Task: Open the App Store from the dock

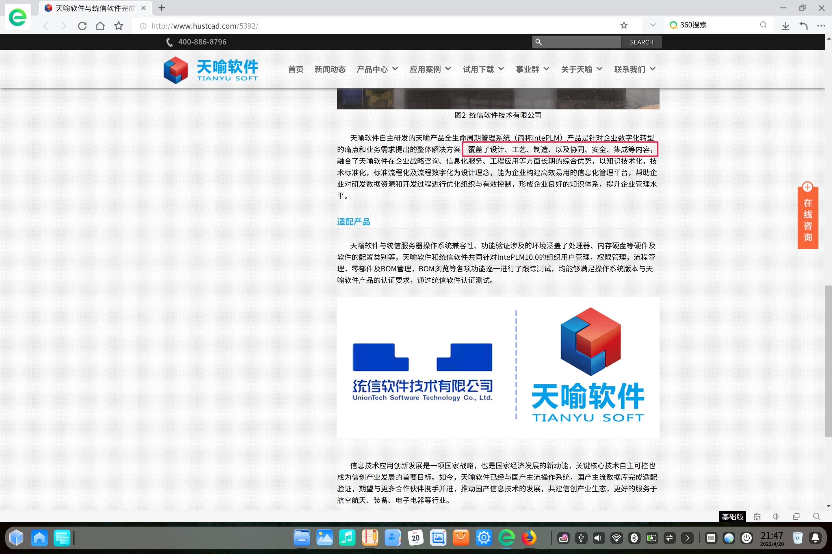Action: [x=461, y=538]
